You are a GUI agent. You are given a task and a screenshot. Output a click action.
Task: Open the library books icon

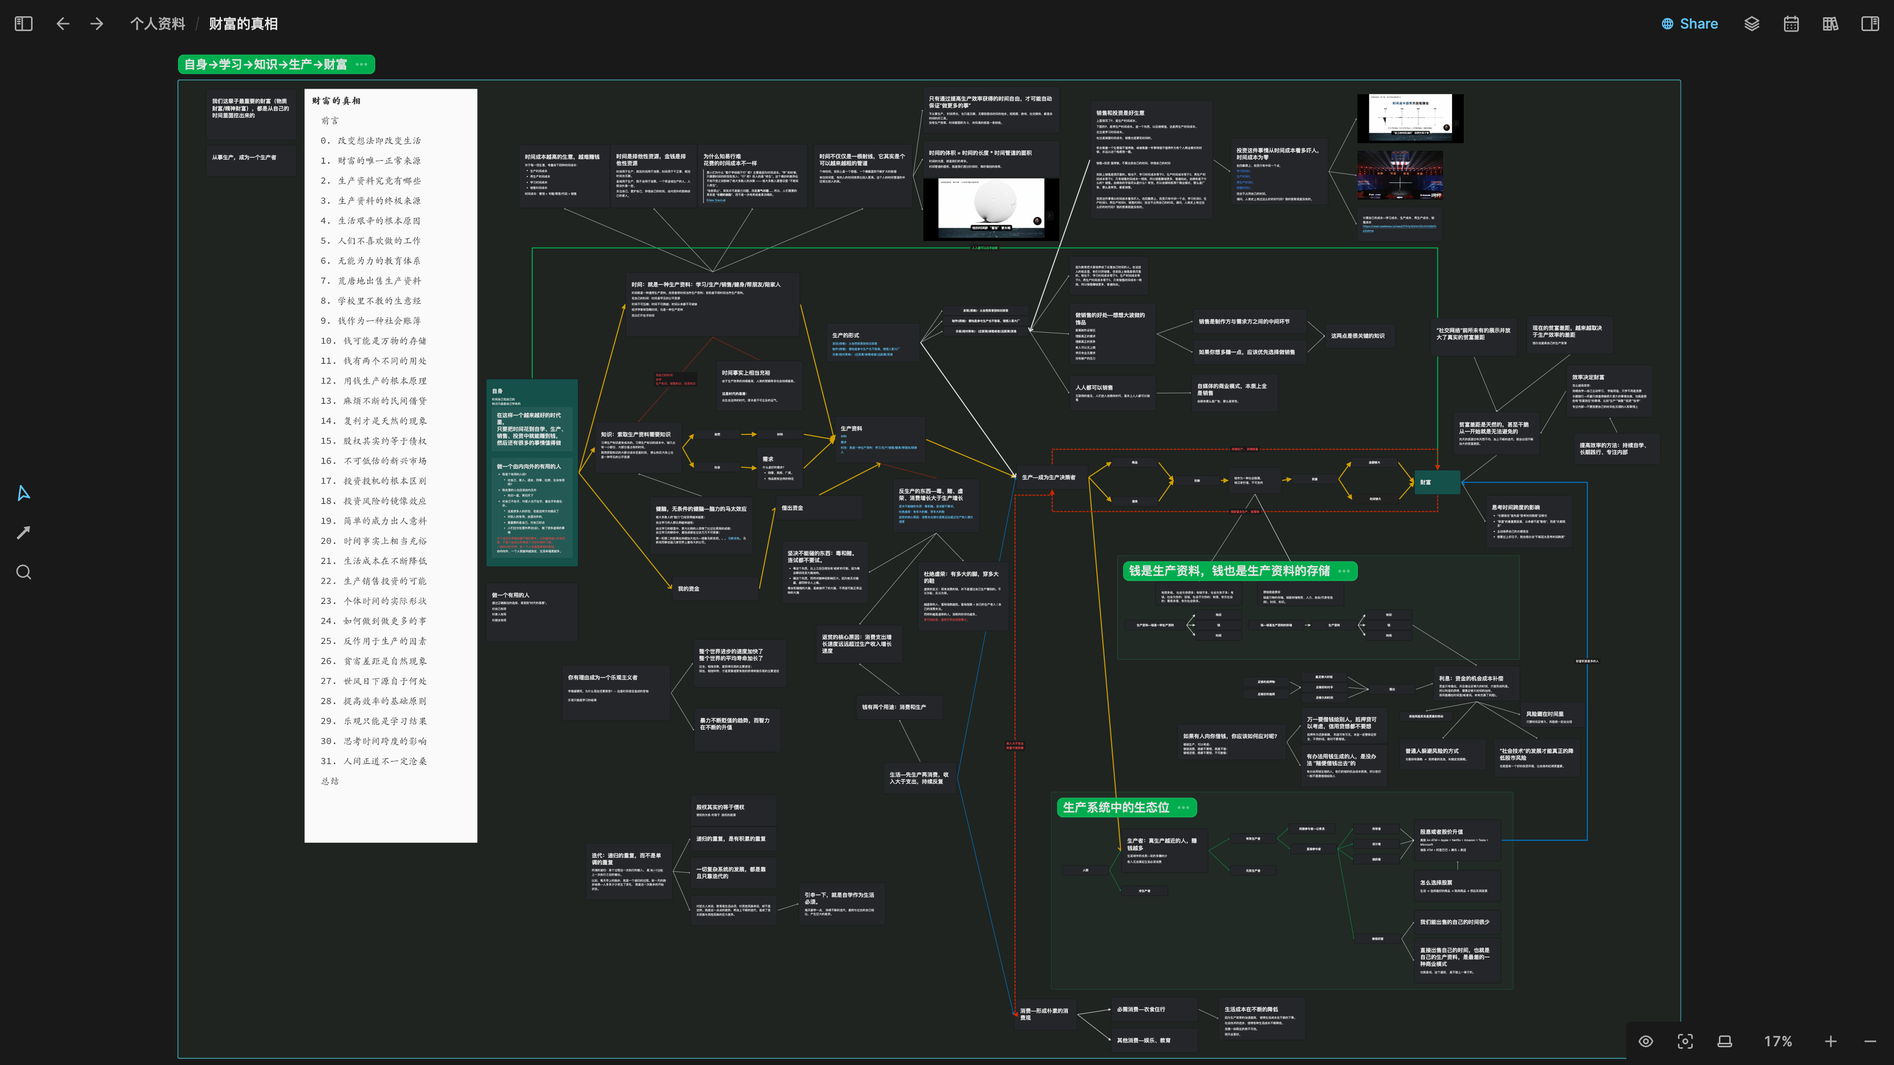[1831, 24]
